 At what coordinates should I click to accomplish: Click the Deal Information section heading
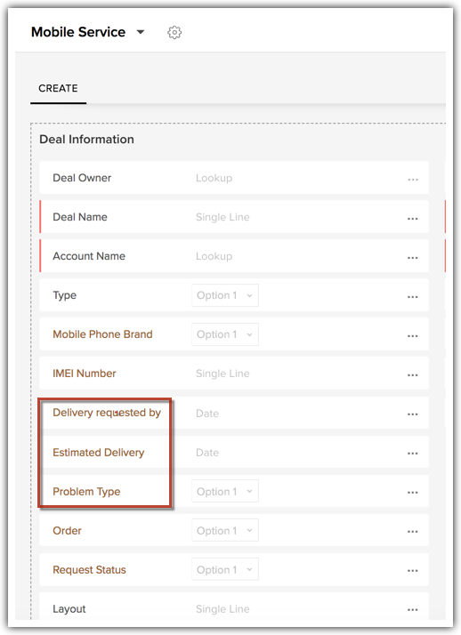86,140
